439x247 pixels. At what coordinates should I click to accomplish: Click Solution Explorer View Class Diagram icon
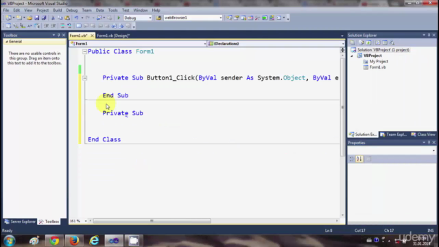[392, 43]
